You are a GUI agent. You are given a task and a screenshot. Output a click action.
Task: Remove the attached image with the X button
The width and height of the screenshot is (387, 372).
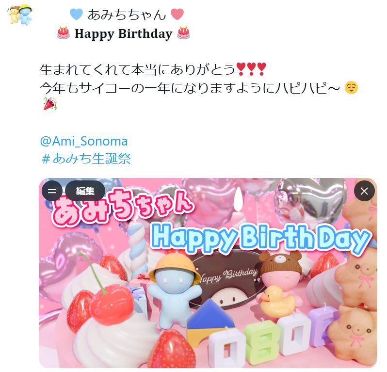pyautogui.click(x=364, y=191)
